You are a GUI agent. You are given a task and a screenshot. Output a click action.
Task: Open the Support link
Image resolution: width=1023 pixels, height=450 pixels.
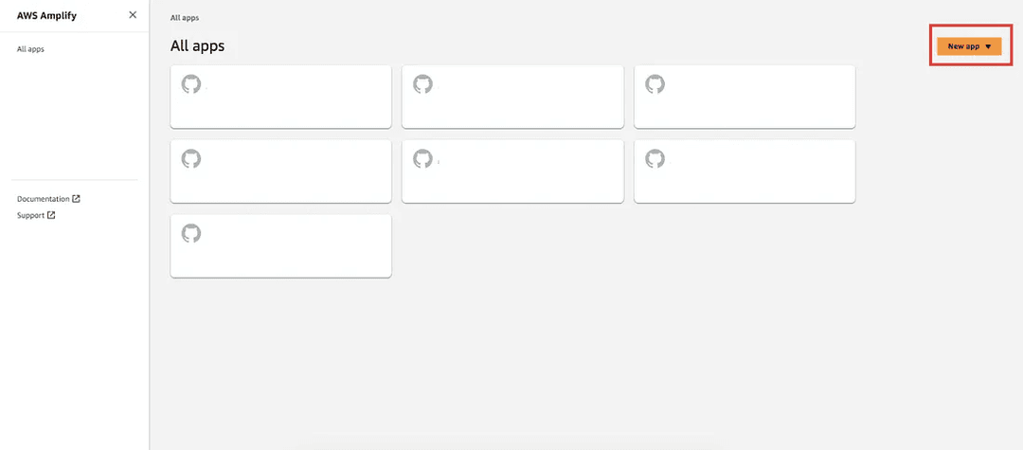[30, 215]
